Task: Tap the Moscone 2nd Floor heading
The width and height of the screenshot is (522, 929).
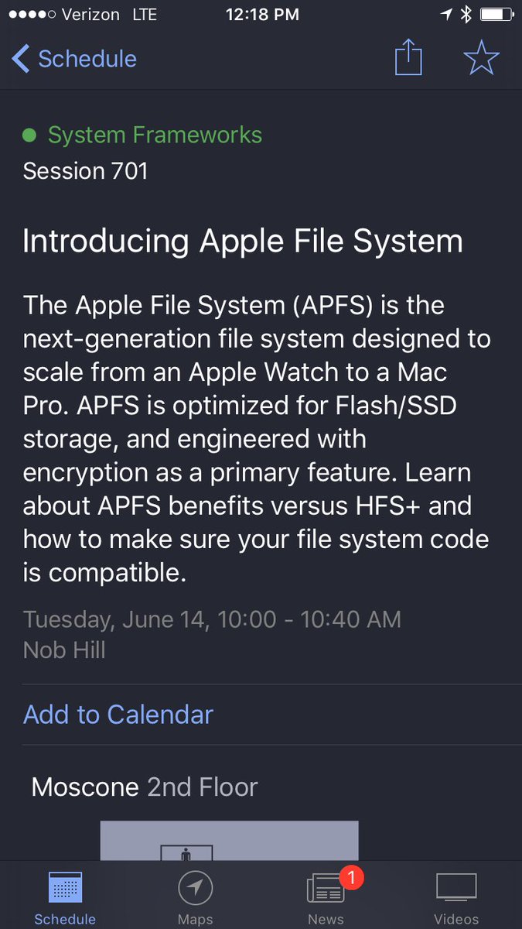Action: click(x=145, y=787)
